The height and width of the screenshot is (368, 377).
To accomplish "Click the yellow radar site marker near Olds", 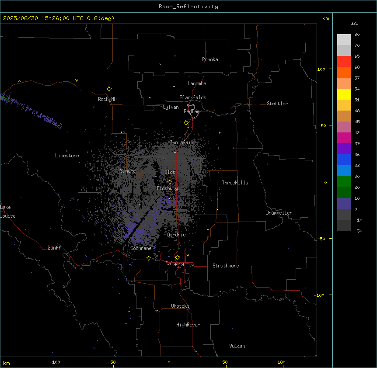I will tap(170, 182).
